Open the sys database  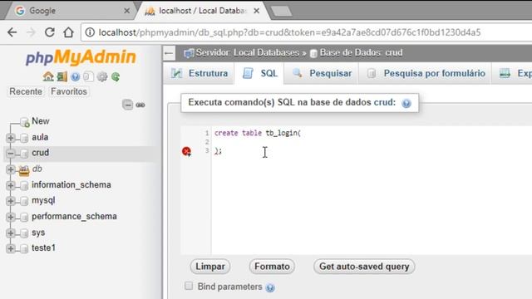click(38, 233)
